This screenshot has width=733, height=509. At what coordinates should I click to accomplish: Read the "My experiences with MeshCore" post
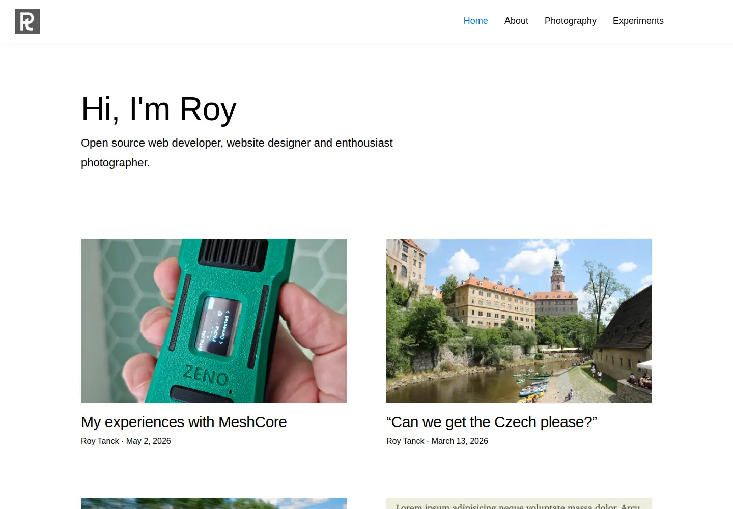coord(184,422)
